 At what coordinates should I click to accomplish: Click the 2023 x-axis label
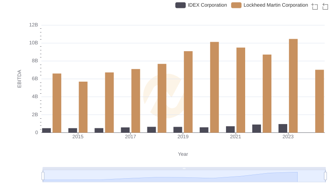288,137
